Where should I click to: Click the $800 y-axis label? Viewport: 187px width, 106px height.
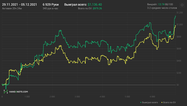coord(179,37)
